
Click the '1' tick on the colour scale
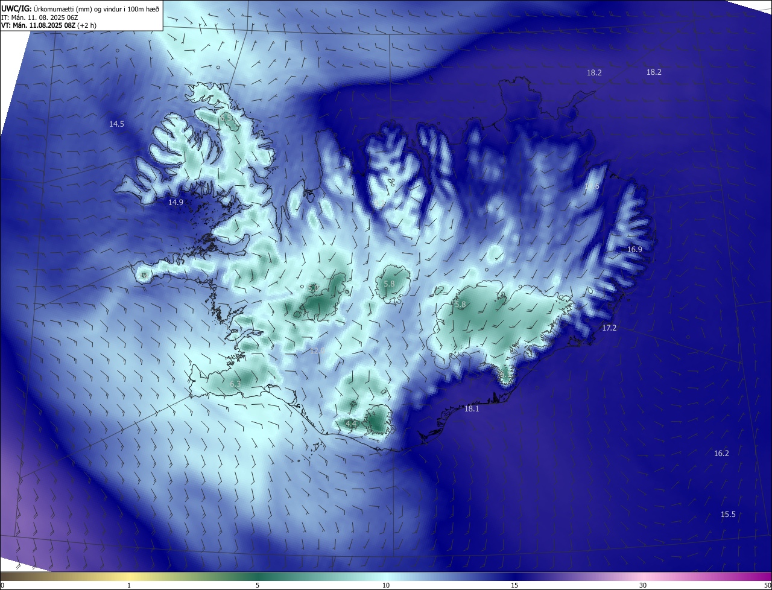pyautogui.click(x=129, y=585)
